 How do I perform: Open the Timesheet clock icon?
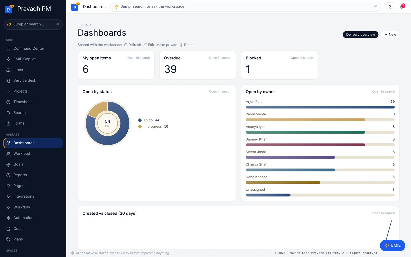[x=8, y=102]
